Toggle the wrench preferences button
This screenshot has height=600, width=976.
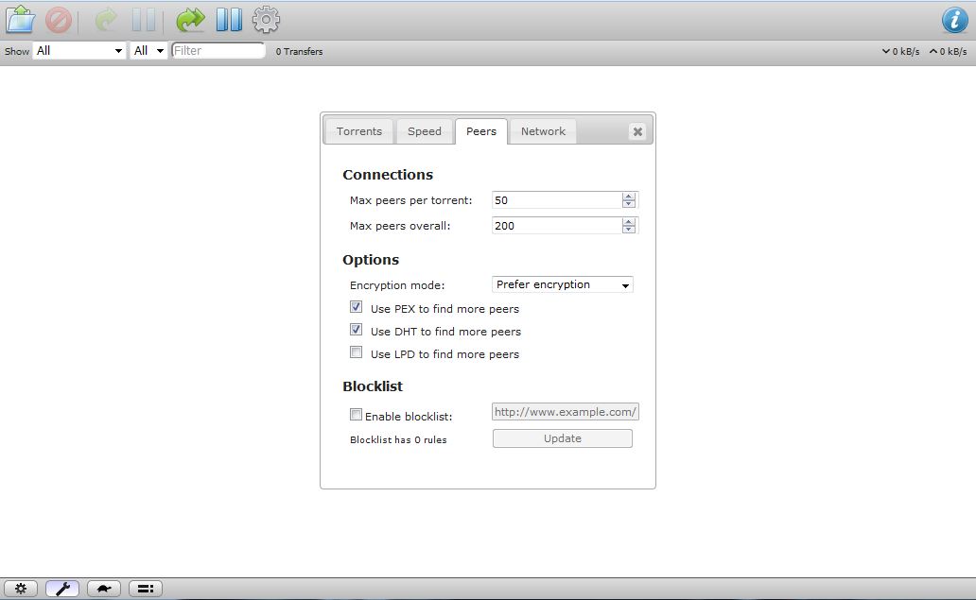pos(62,588)
